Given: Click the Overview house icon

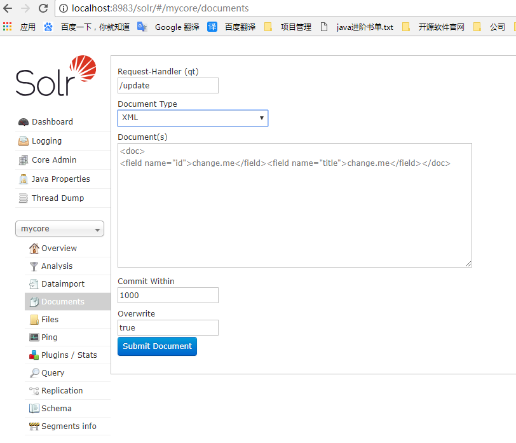Looking at the screenshot, I should coord(34,248).
